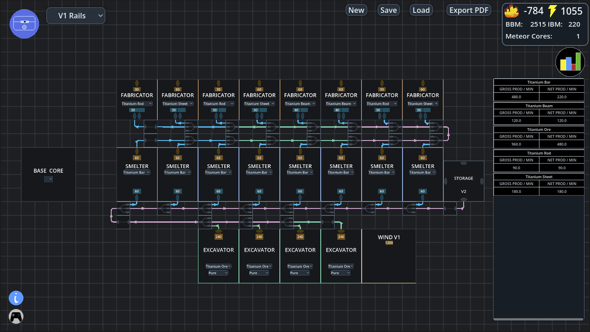
Task: Click the Storage top port oval
Action: [464, 163]
